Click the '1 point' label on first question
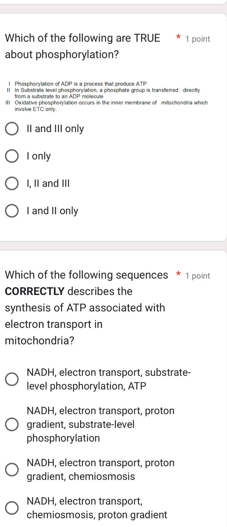 tap(197, 39)
